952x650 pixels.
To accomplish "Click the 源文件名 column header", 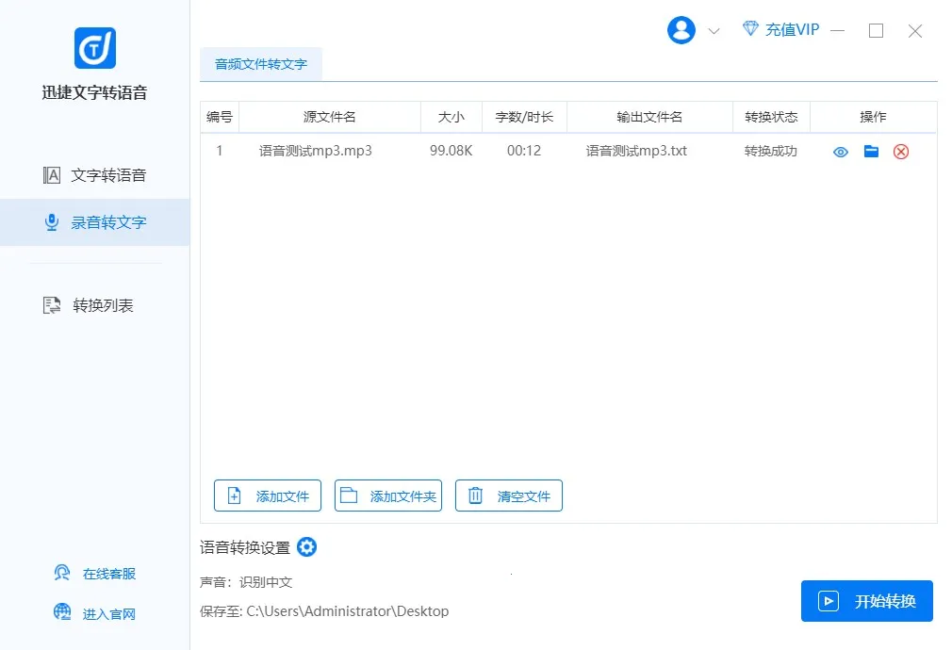I will click(329, 117).
